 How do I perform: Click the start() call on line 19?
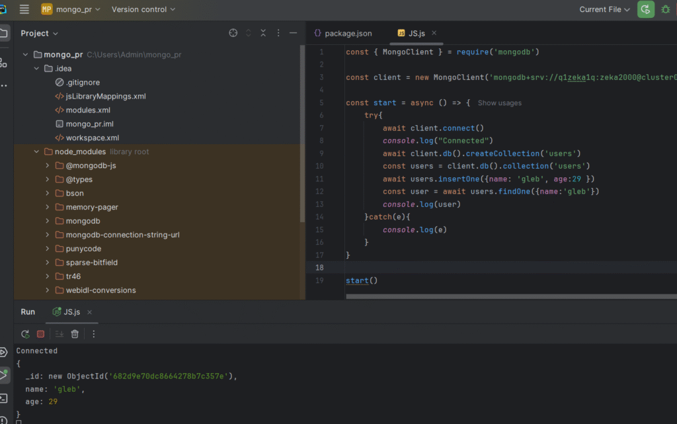click(x=362, y=280)
